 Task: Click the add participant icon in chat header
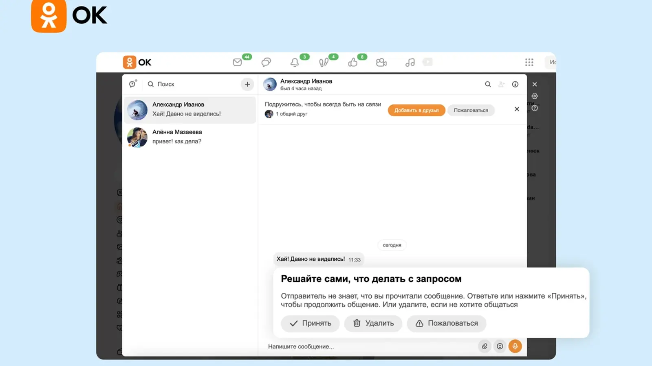502,84
